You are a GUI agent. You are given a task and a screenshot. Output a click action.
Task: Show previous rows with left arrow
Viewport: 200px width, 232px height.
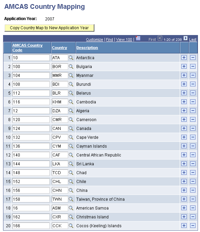click(160, 38)
